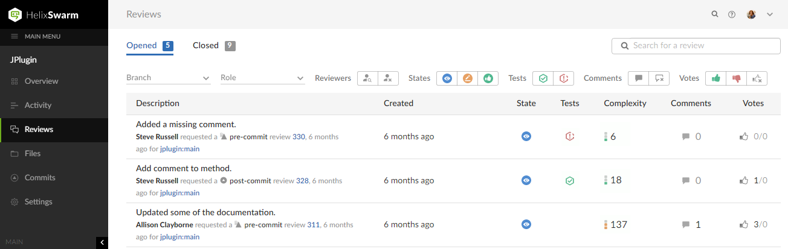Image resolution: width=788 pixels, height=249 pixels.
Task: Toggle the Needs Review state filter
Action: tap(447, 78)
